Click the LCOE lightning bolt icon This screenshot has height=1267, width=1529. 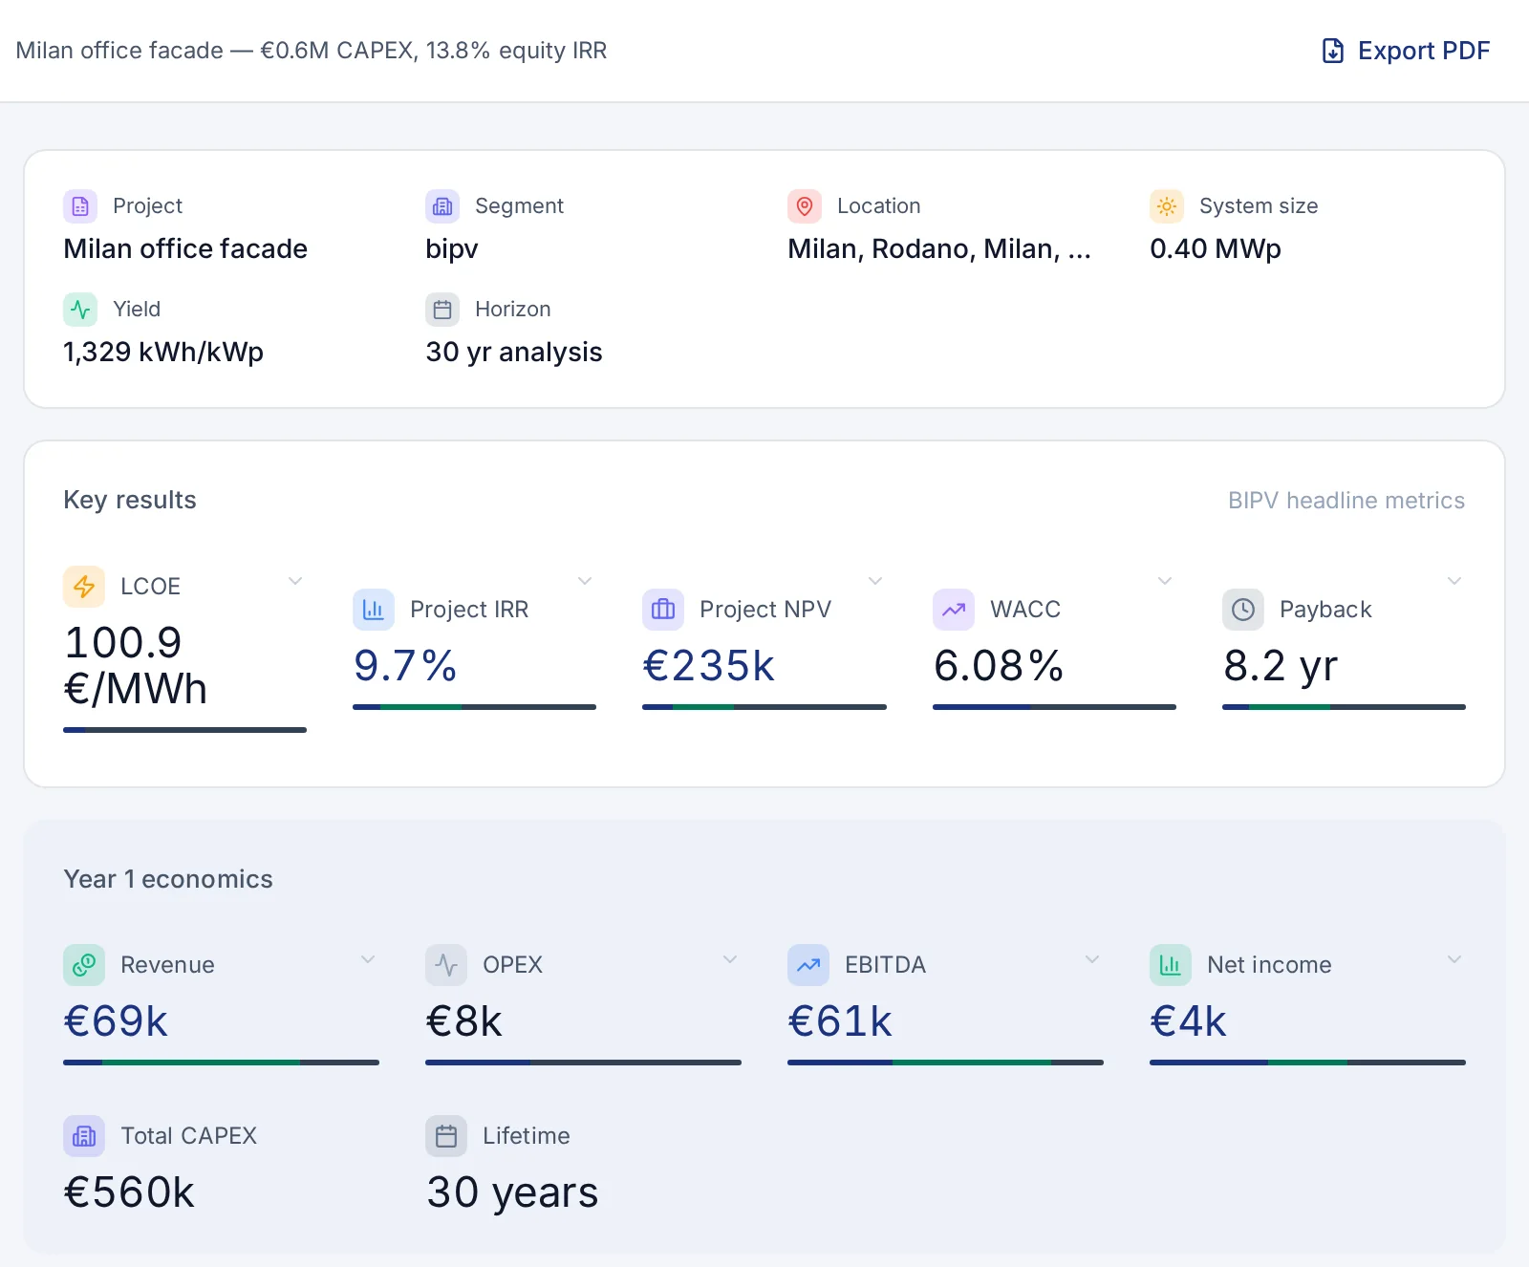(84, 586)
